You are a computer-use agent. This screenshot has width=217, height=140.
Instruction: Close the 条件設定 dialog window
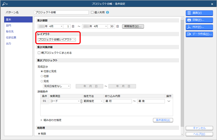[212, 4]
